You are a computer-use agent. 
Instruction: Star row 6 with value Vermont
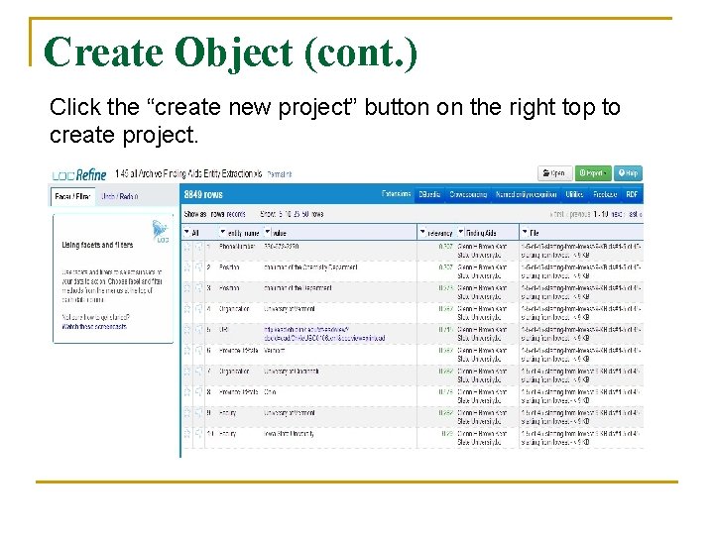point(186,351)
